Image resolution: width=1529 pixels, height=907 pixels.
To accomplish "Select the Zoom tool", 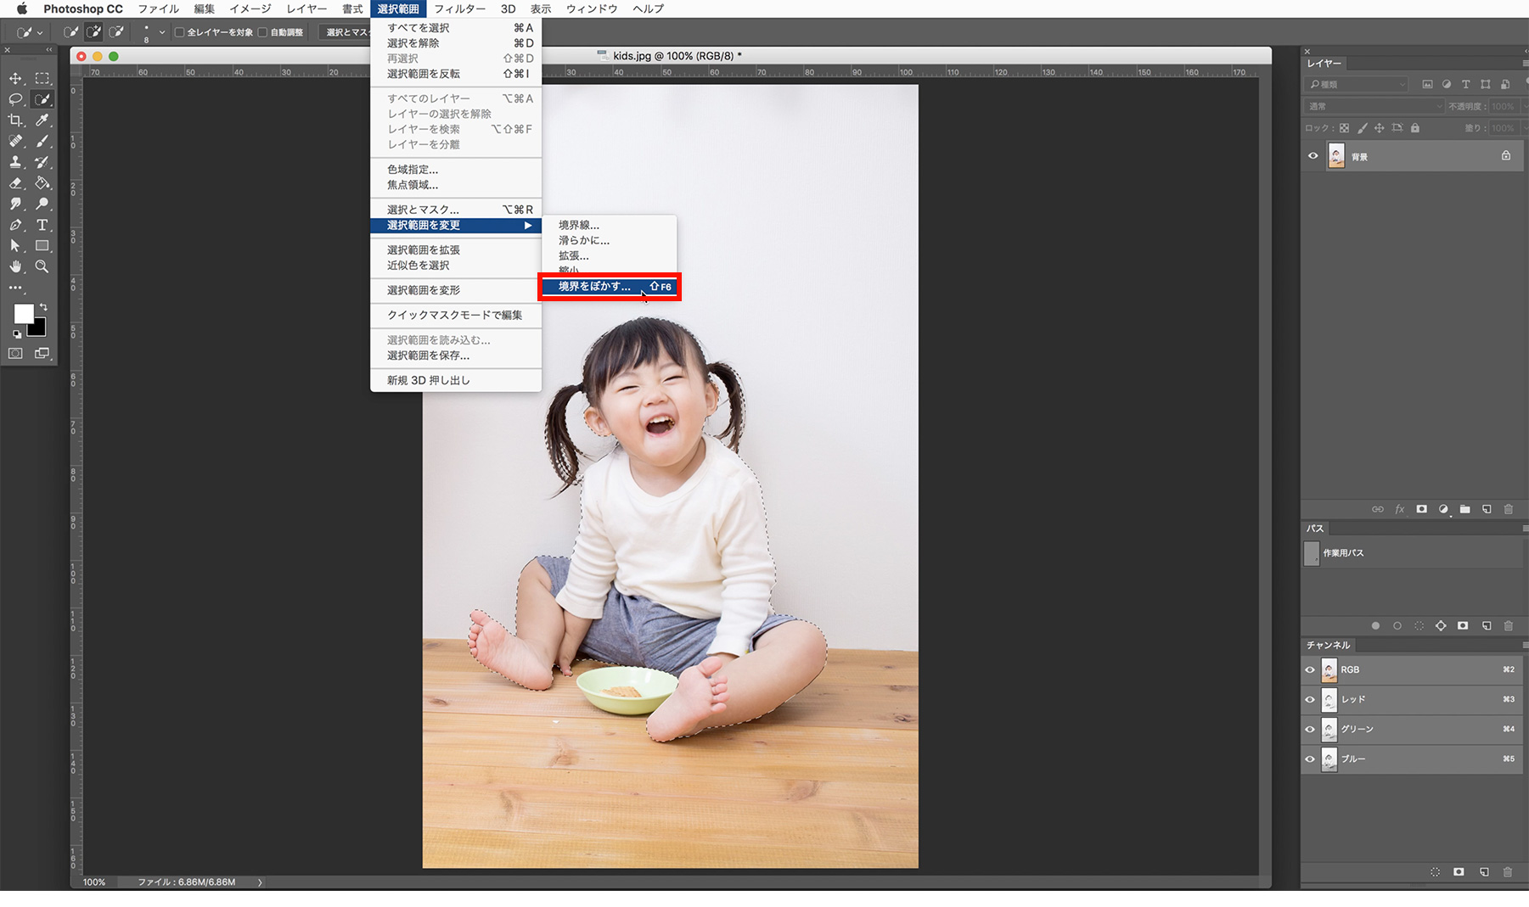I will point(42,266).
